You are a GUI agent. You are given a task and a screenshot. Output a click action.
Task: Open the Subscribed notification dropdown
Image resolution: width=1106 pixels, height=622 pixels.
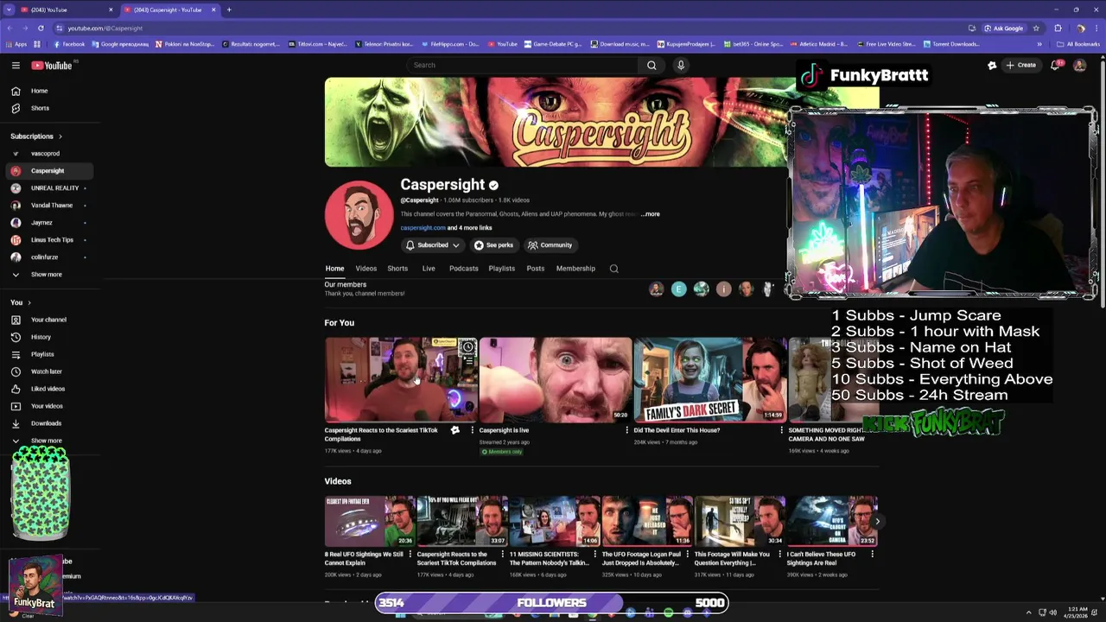pos(432,245)
